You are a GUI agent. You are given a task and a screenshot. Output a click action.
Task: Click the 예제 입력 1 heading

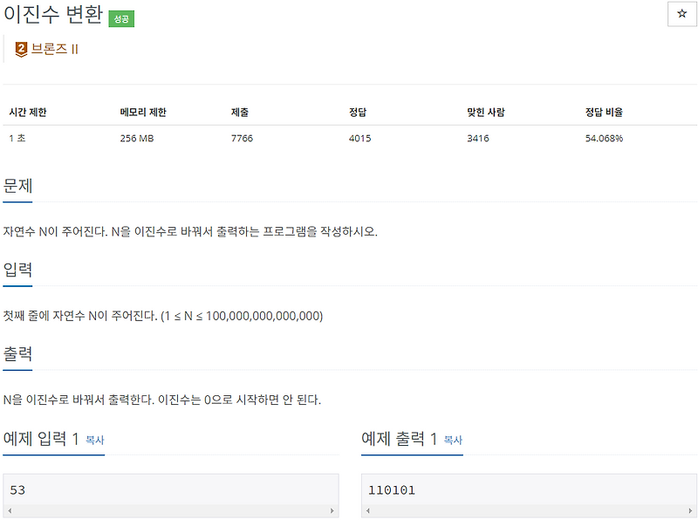point(41,439)
